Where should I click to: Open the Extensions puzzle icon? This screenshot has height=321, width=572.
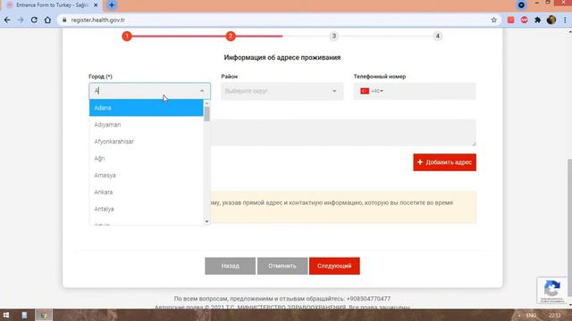pos(538,20)
